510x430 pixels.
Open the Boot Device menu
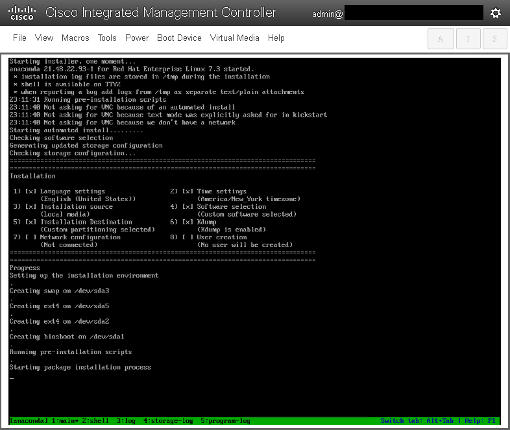click(x=179, y=38)
